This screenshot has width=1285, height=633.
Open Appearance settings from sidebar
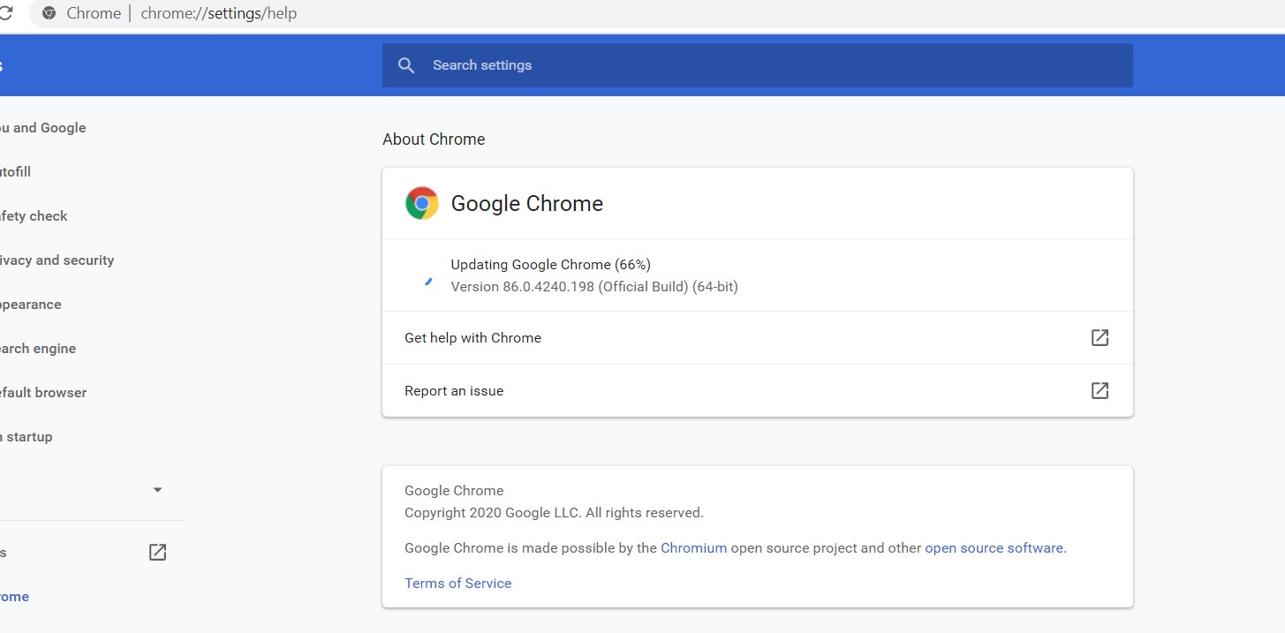pos(30,305)
